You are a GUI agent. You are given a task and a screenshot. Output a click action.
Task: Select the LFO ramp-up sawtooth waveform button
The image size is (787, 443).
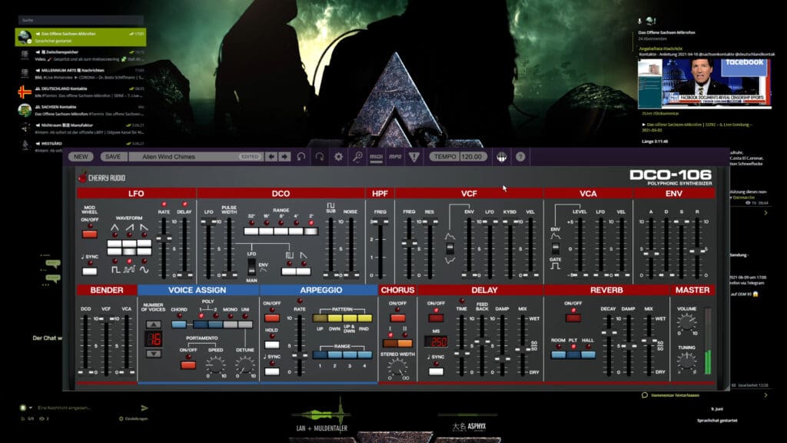click(129, 244)
